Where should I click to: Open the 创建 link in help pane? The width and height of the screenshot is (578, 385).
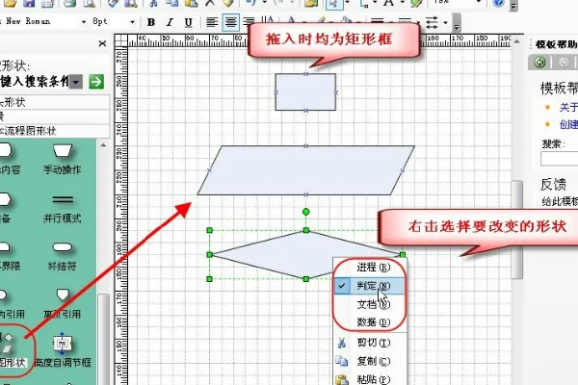click(568, 124)
